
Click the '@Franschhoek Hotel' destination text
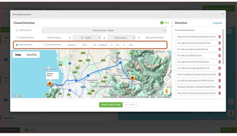click(154, 38)
